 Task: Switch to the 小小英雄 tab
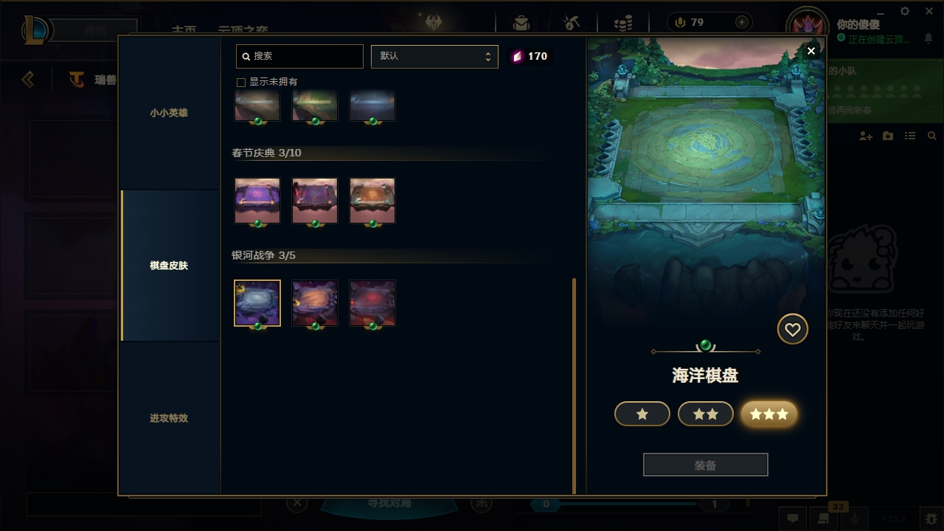click(169, 113)
